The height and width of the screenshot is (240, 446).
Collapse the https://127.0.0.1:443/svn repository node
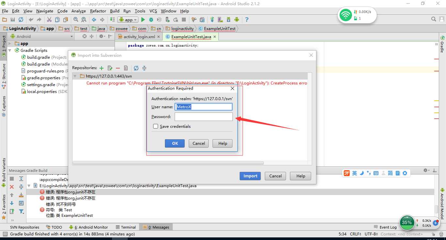pos(75,76)
